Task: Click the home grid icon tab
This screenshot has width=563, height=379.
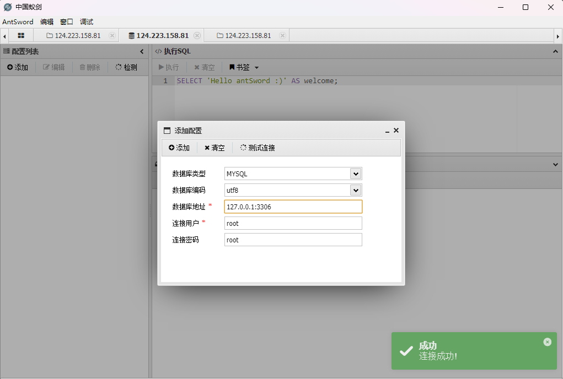Action: 21,35
